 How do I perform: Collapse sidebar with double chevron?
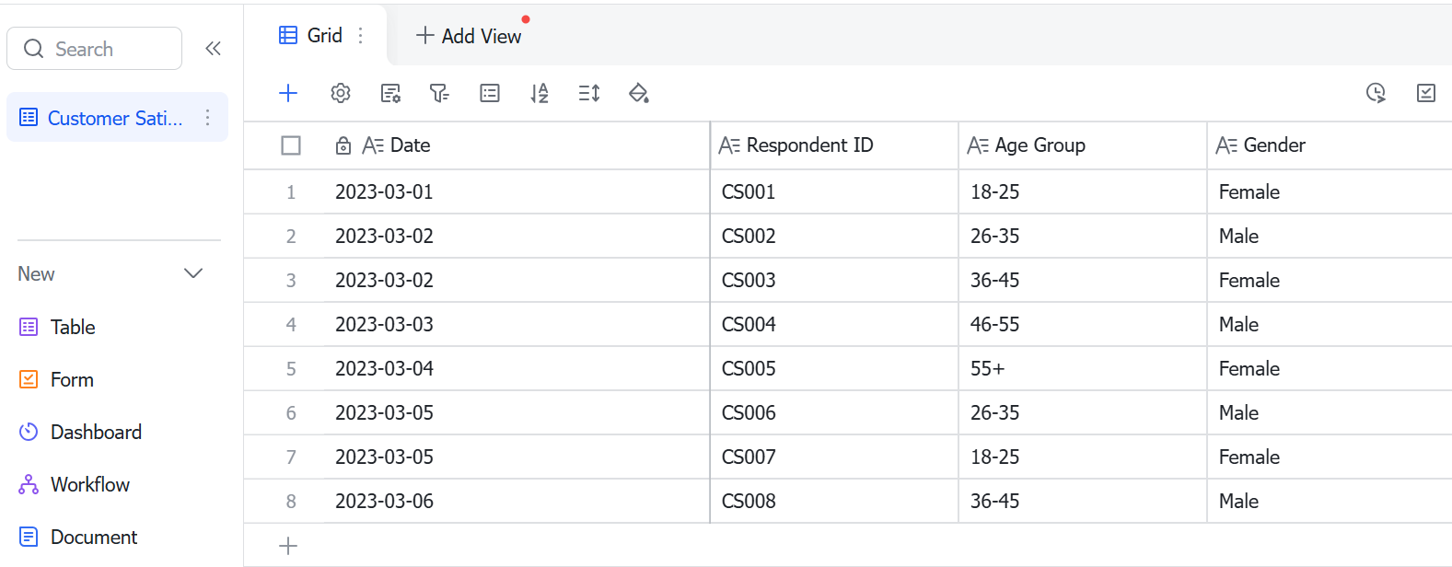click(213, 49)
